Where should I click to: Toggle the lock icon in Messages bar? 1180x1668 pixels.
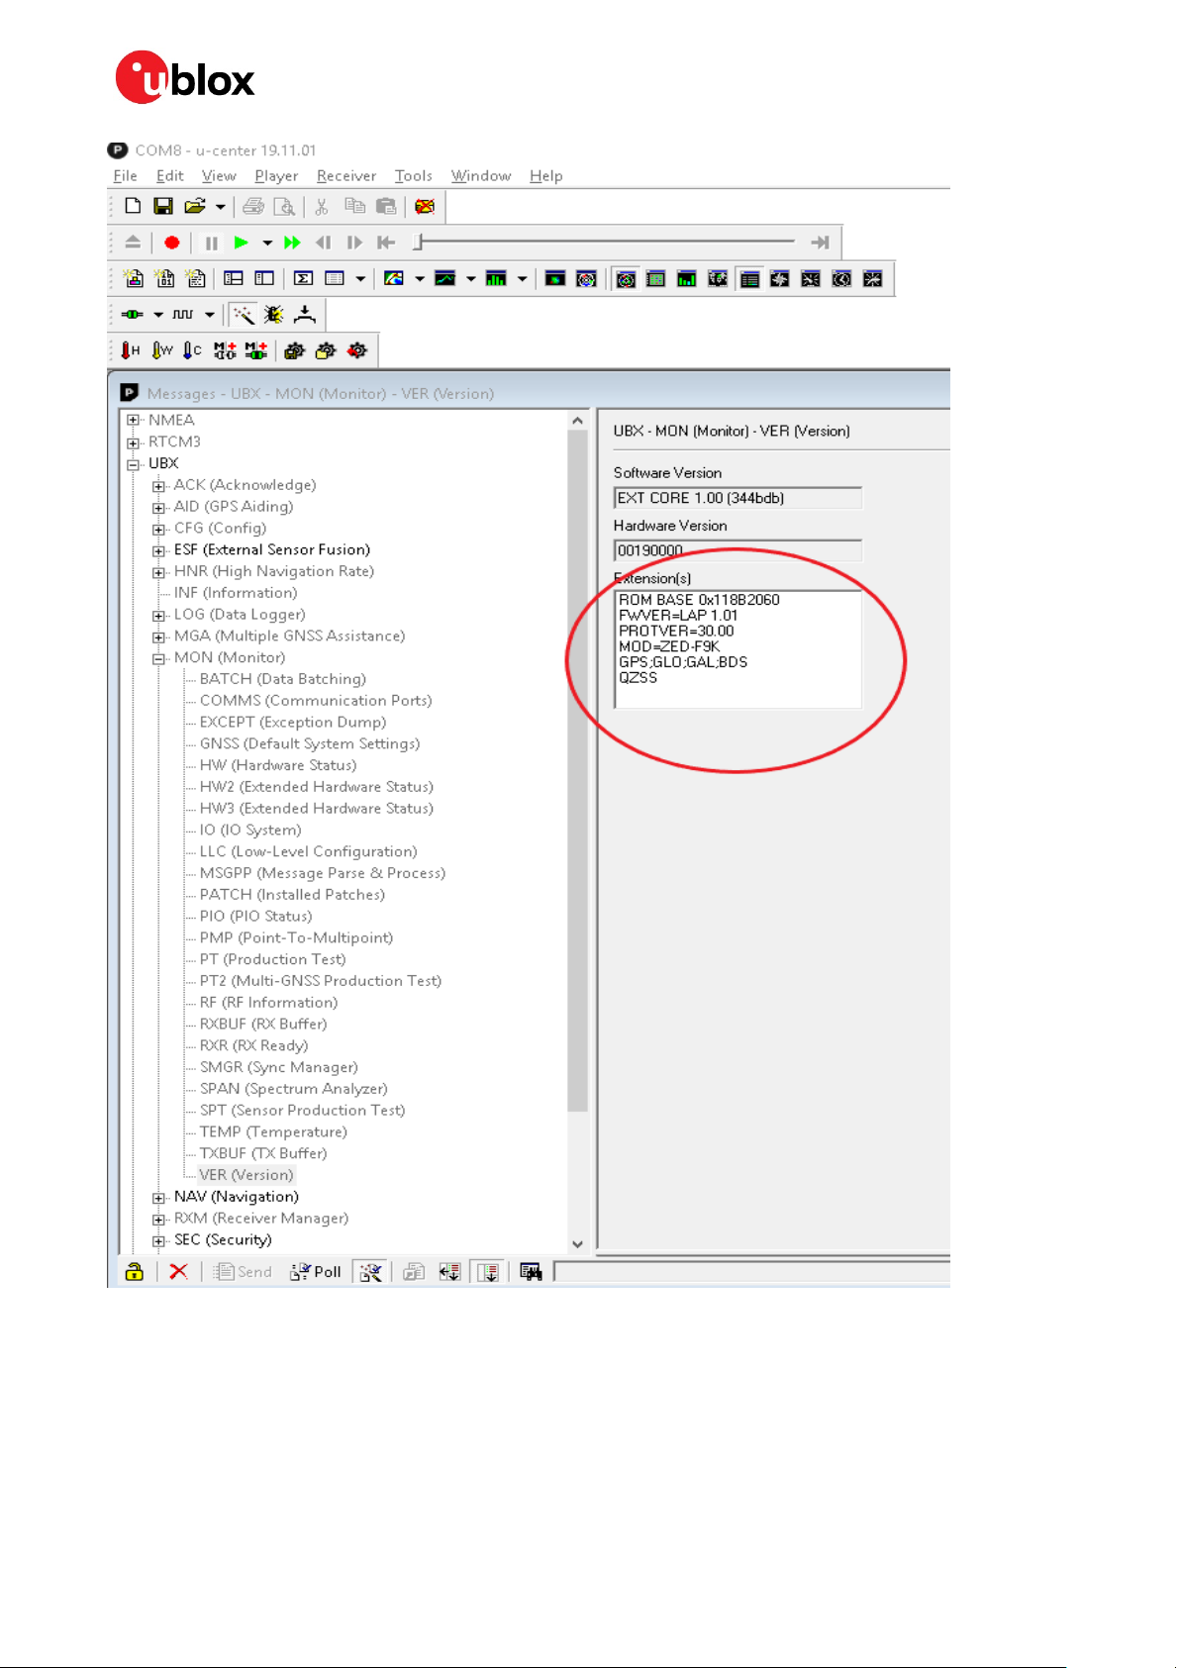[135, 1272]
